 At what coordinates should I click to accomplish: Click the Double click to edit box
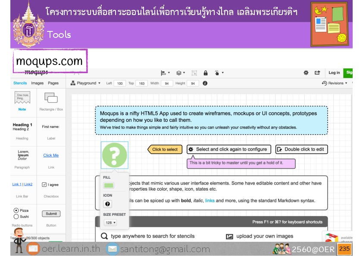coord(301,149)
